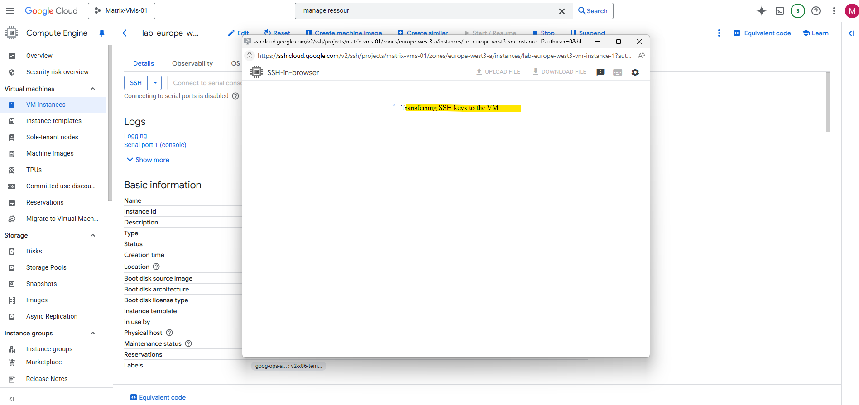Open the Help question mark menu
The width and height of the screenshot is (859, 405).
click(816, 11)
